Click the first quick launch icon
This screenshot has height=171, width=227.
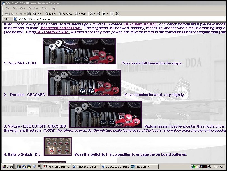coord(19,167)
